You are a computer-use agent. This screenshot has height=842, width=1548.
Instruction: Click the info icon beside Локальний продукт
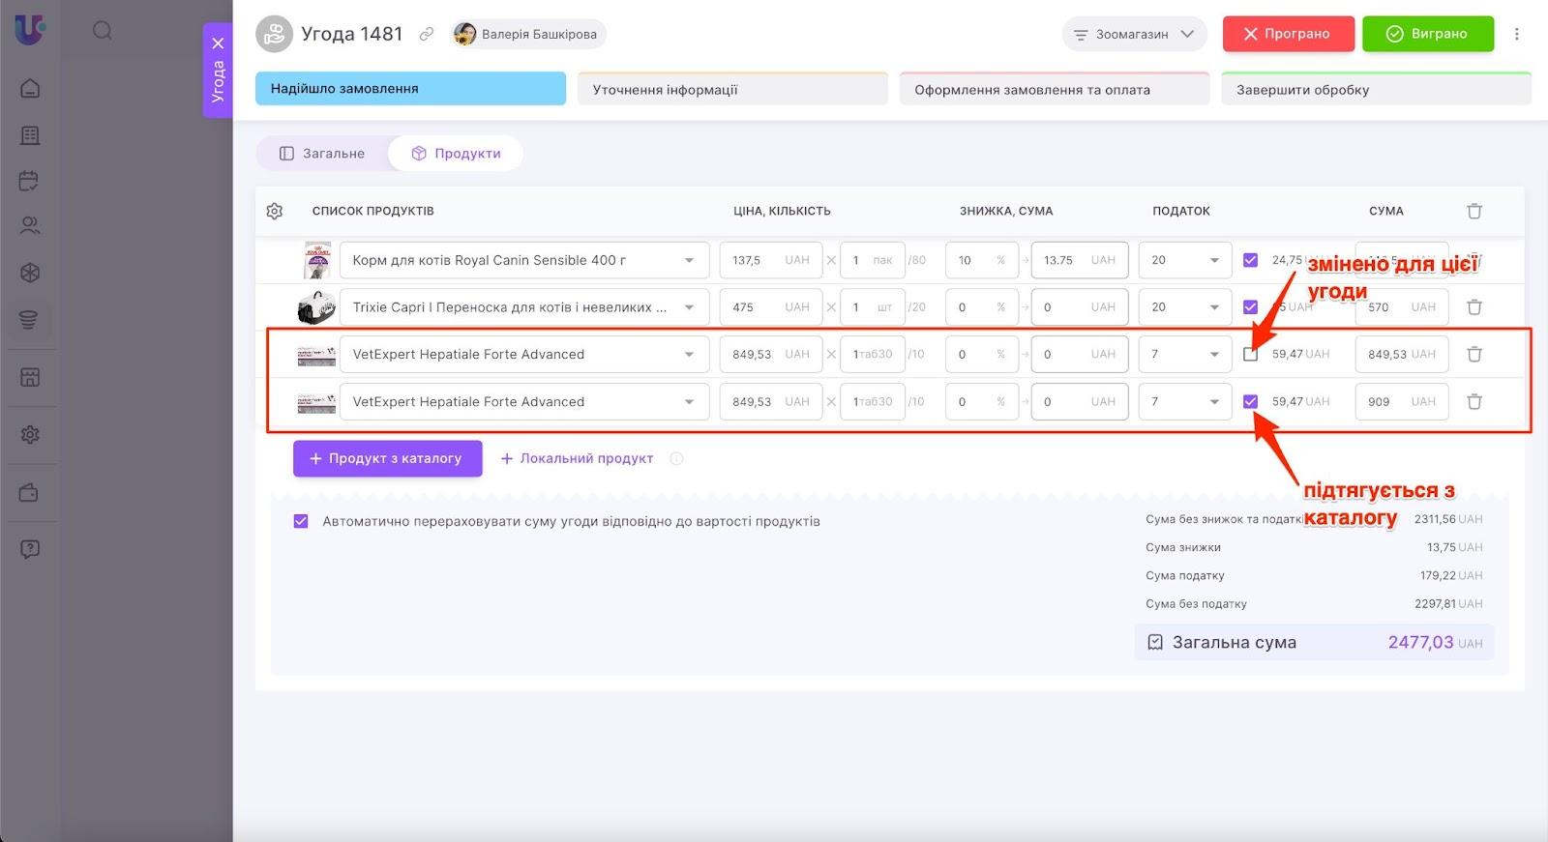[x=676, y=459]
